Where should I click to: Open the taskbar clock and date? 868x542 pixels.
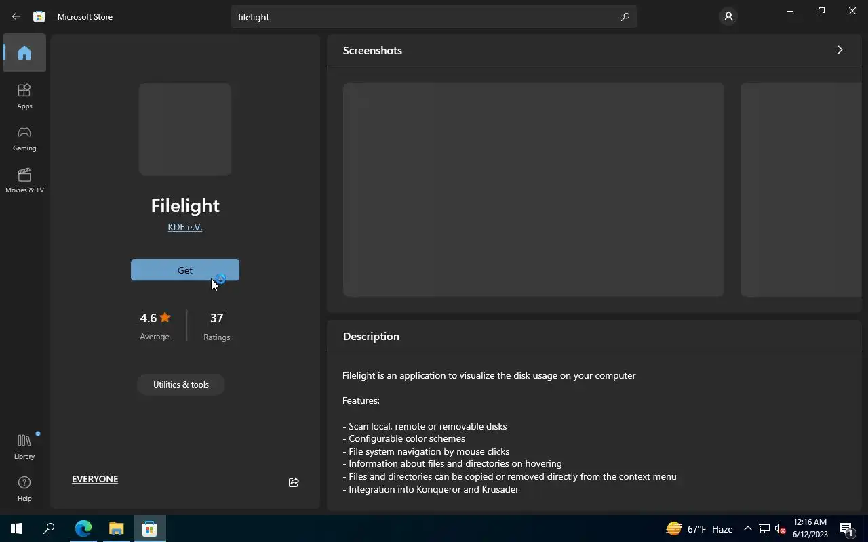pos(810,528)
